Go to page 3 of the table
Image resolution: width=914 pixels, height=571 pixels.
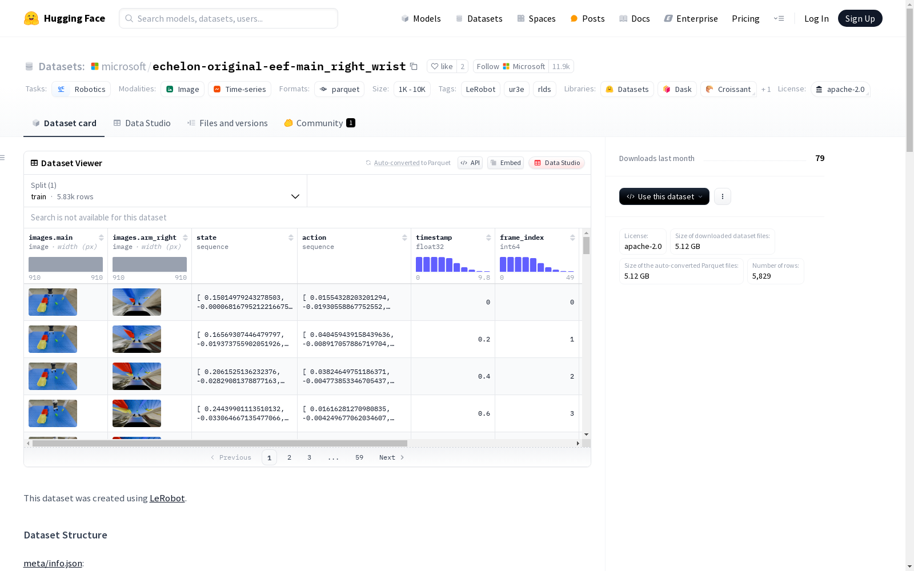click(310, 457)
